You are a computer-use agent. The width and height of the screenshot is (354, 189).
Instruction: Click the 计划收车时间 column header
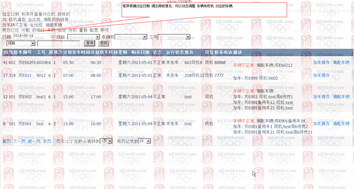(104, 52)
